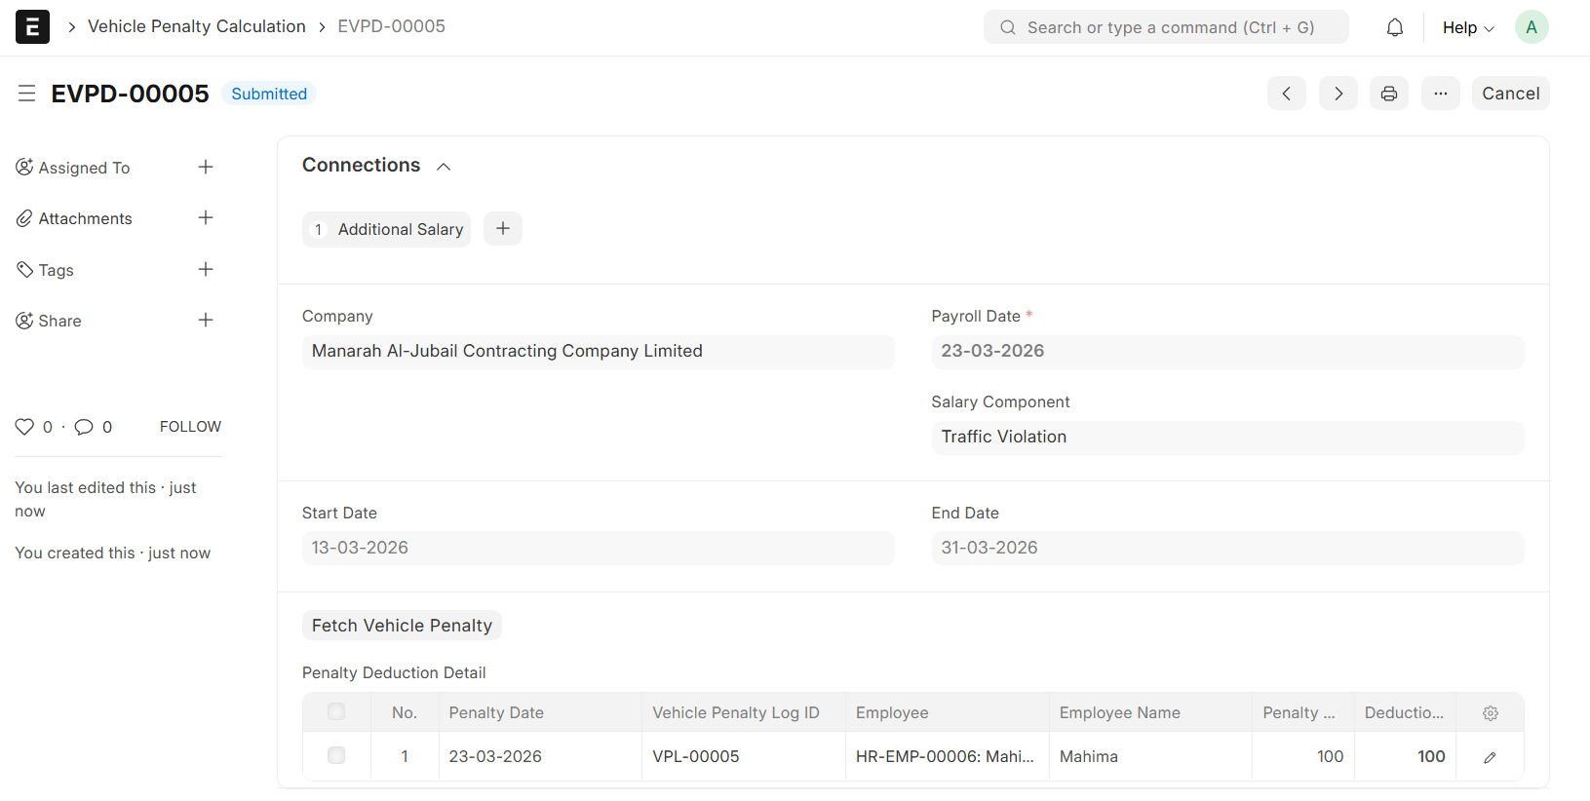Viewport: 1590px width, 801px height.
Task: Click the Cancel button
Action: pyautogui.click(x=1510, y=94)
